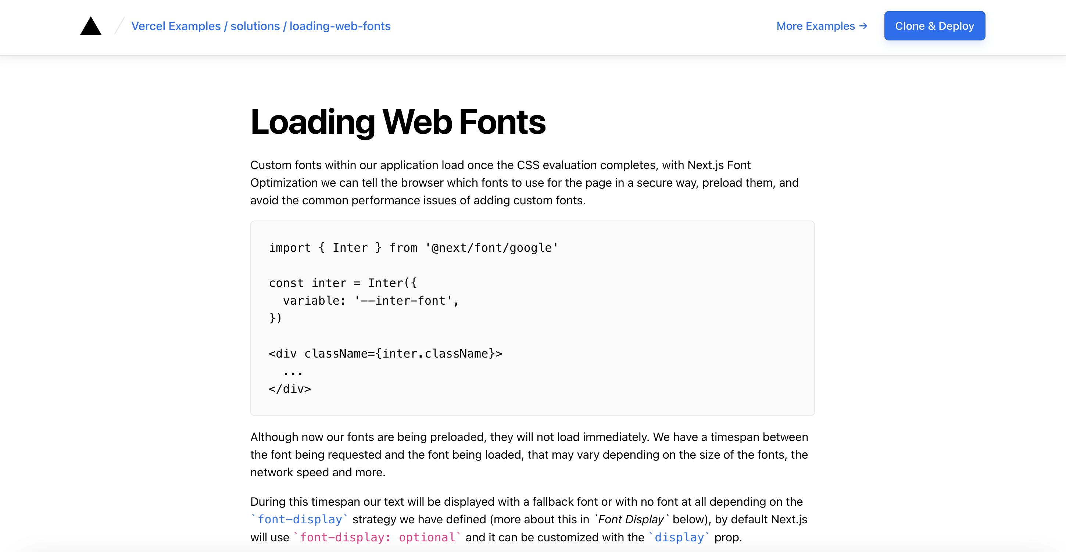Select the loading-web-fonts breadcrumb item
Image resolution: width=1066 pixels, height=552 pixels.
click(340, 26)
